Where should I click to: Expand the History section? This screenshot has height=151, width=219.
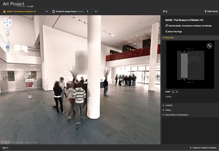(x=190, y=110)
